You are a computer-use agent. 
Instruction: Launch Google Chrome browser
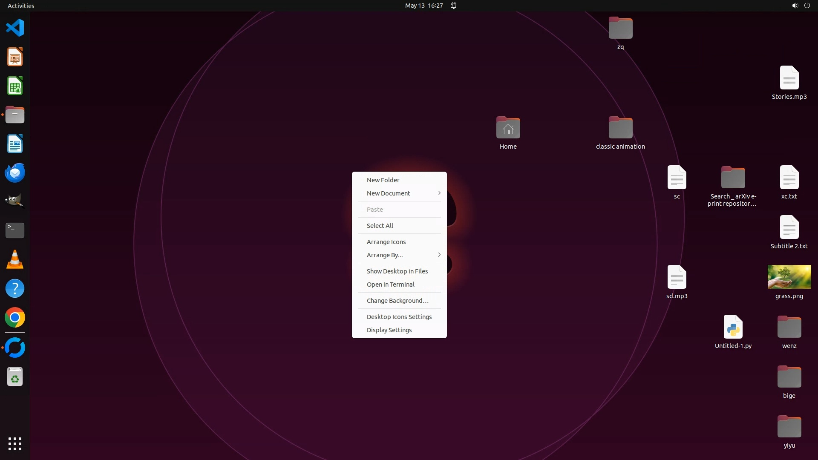tap(15, 318)
